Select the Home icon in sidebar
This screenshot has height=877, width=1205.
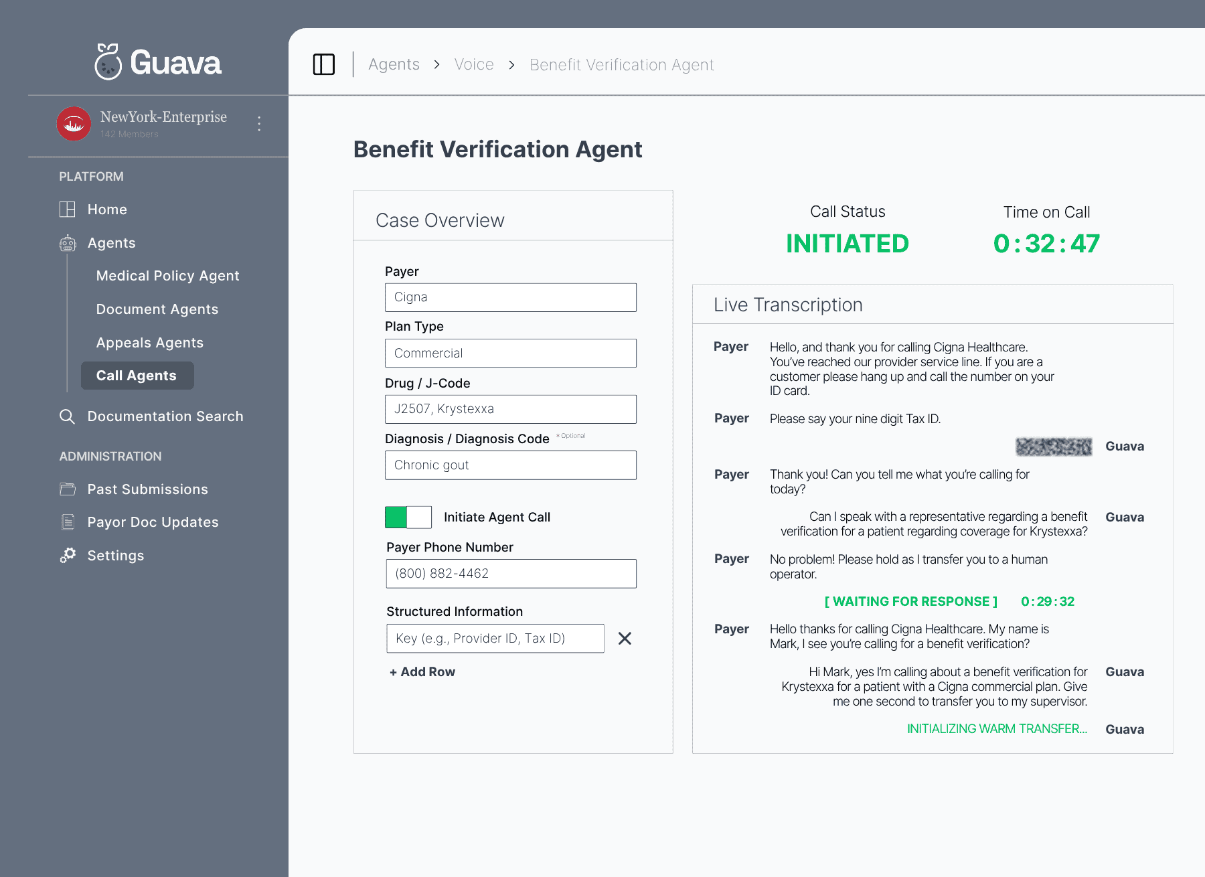coord(68,209)
